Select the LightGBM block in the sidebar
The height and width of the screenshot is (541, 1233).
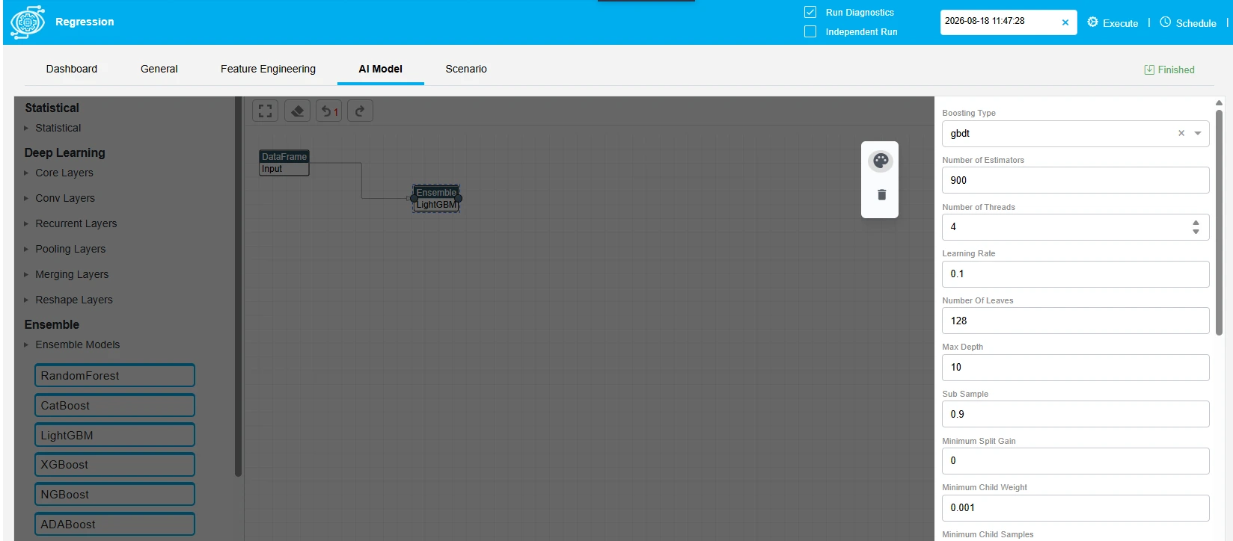click(x=114, y=435)
